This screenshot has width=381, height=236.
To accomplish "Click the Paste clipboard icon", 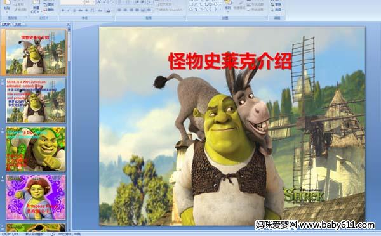I will pyautogui.click(x=7, y=4).
